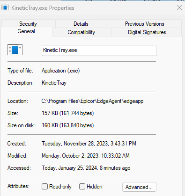Enable the Read-only checkbox
185x196 pixels.
pos(44,187)
